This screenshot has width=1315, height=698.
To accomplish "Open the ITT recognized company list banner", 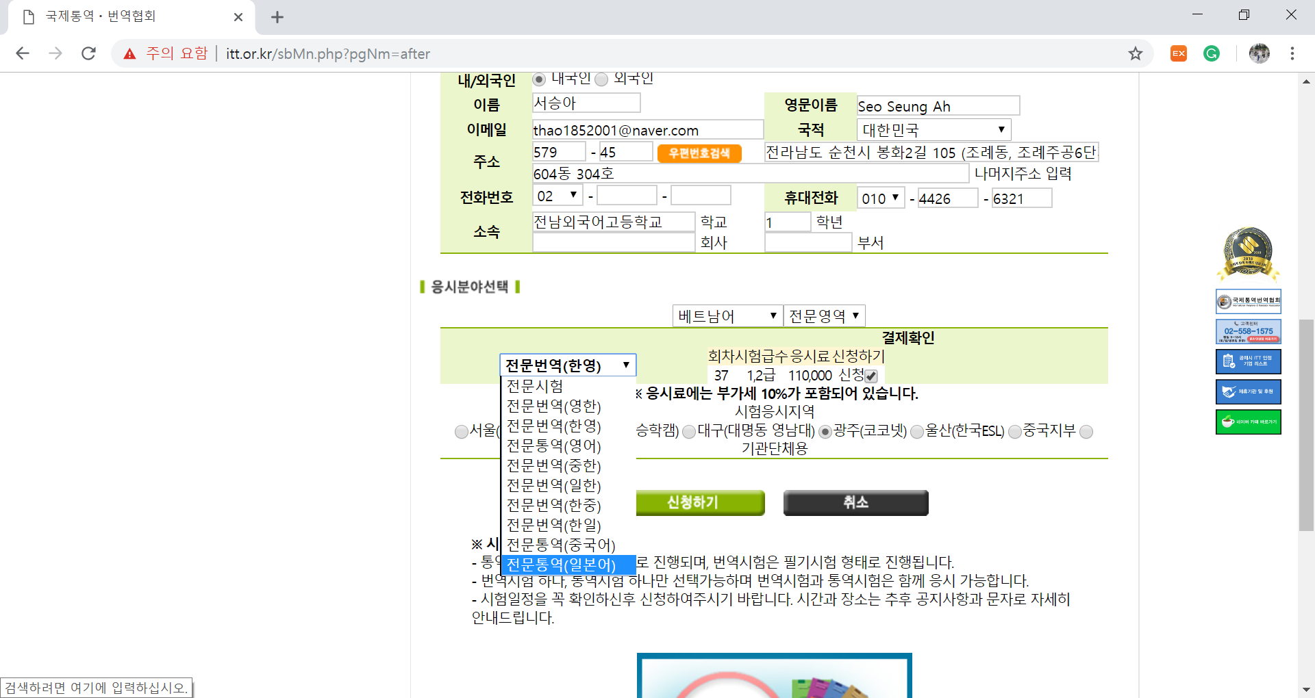I will coord(1248,361).
